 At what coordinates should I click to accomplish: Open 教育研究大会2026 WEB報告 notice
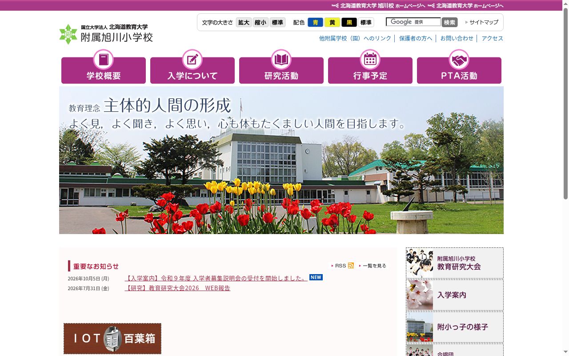tap(178, 288)
